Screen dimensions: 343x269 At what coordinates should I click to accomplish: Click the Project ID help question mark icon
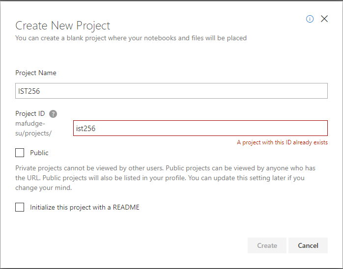(53, 114)
